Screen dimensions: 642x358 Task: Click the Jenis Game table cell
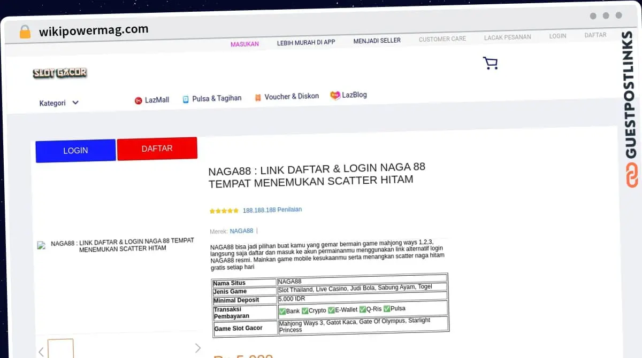click(x=244, y=292)
